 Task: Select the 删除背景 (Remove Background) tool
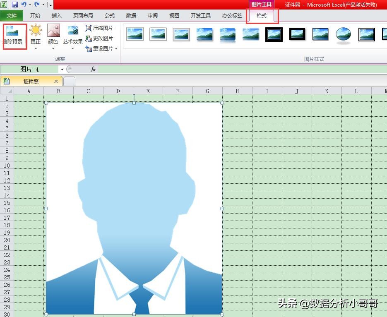point(14,35)
